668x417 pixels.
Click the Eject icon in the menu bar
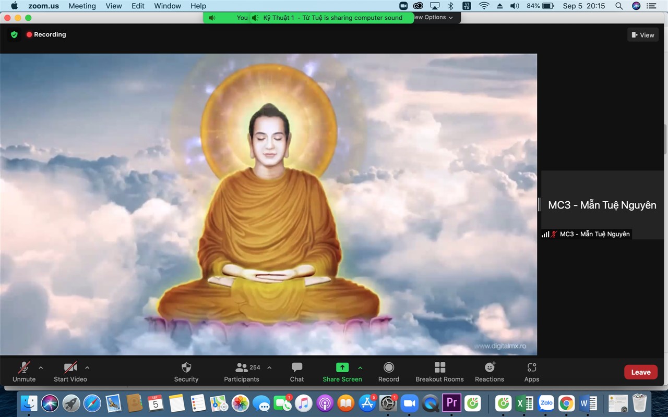click(x=499, y=6)
